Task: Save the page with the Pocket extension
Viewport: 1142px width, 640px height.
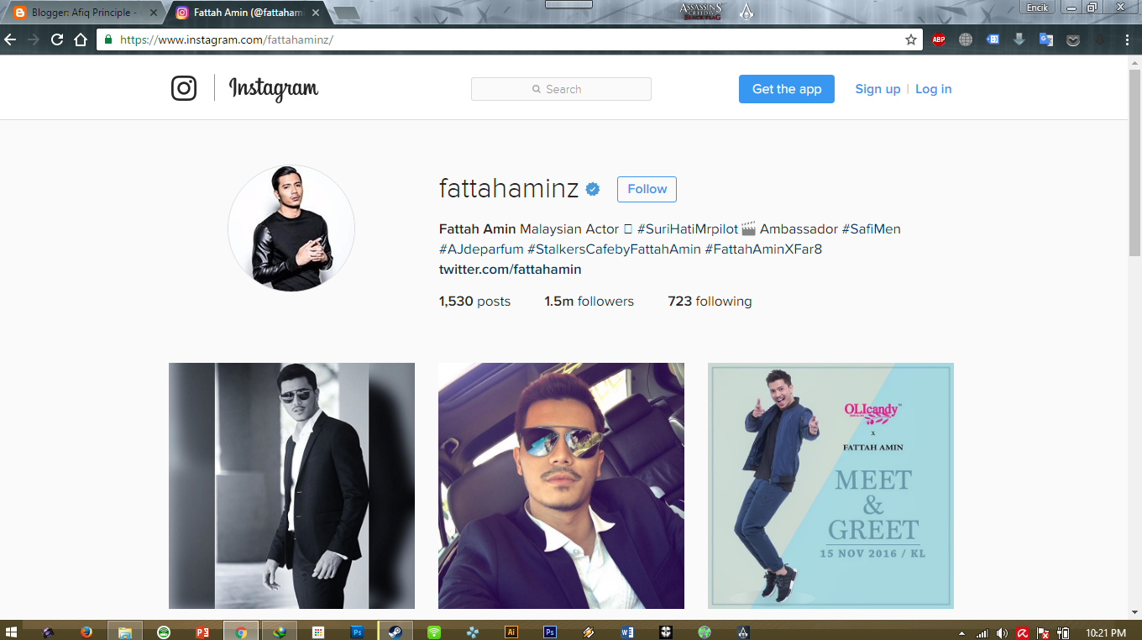Action: 1073,39
